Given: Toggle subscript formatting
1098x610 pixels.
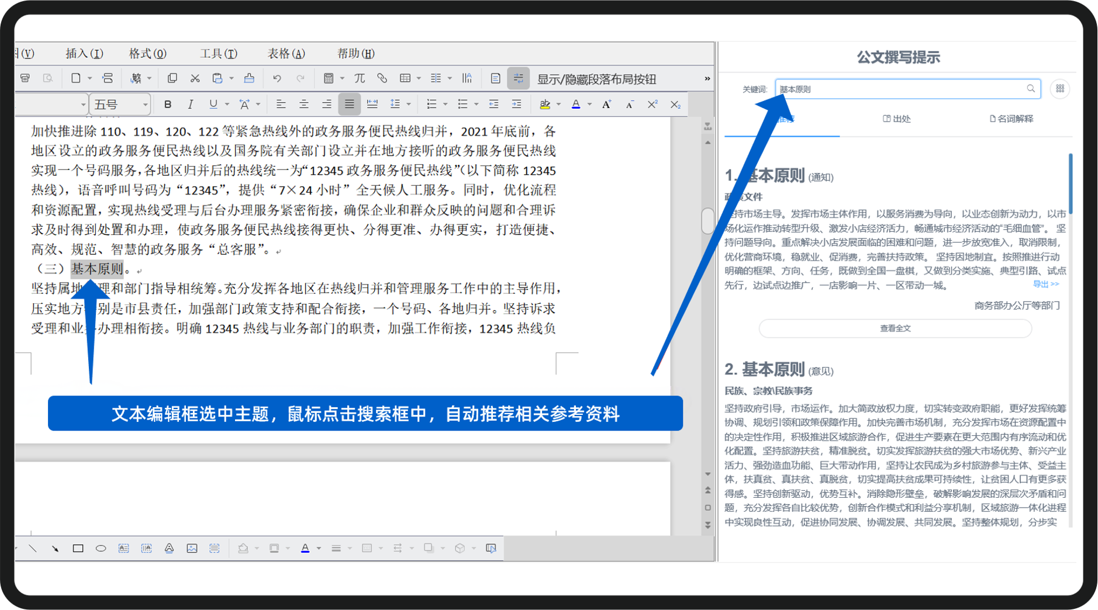Looking at the screenshot, I should (x=675, y=105).
